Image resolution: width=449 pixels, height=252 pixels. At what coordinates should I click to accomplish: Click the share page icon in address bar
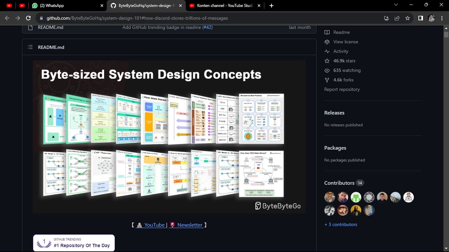397,18
